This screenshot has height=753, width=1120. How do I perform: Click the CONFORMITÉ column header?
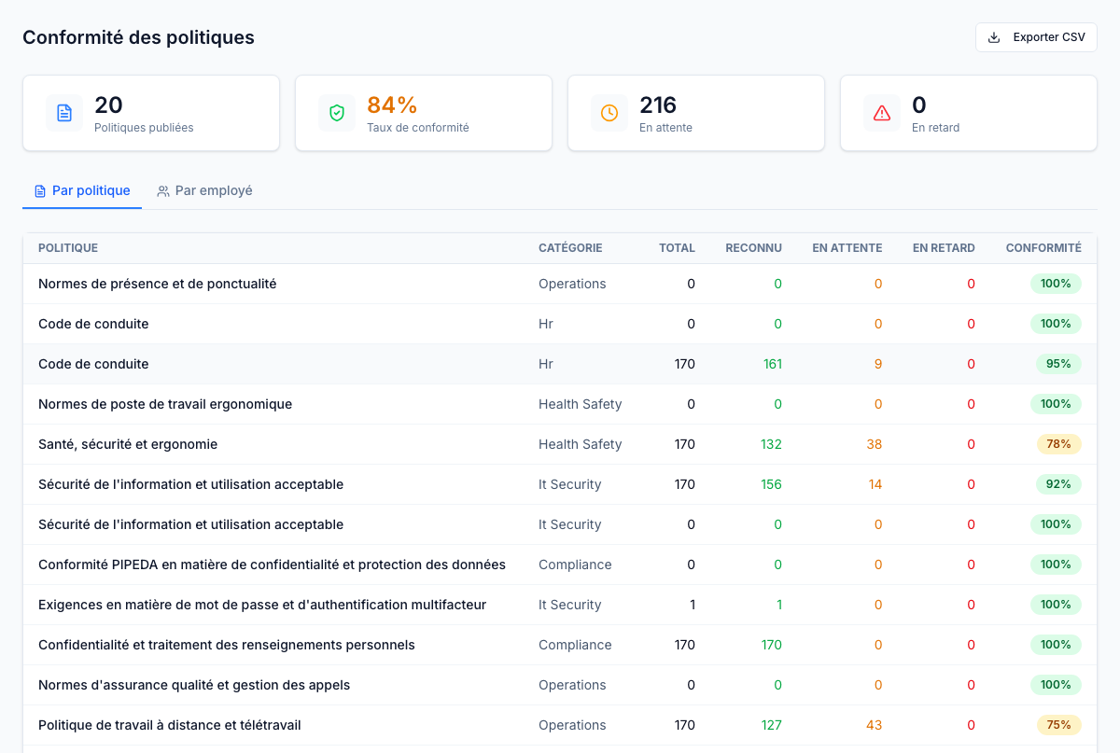pyautogui.click(x=1043, y=248)
